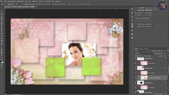Collapse effects of Маска копия 9

(167, 58)
